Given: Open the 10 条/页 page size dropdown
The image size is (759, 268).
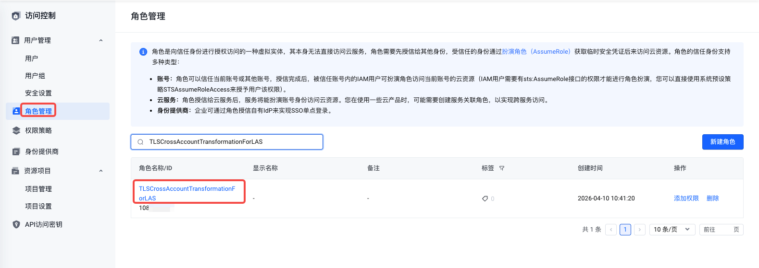Looking at the screenshot, I should (672, 230).
